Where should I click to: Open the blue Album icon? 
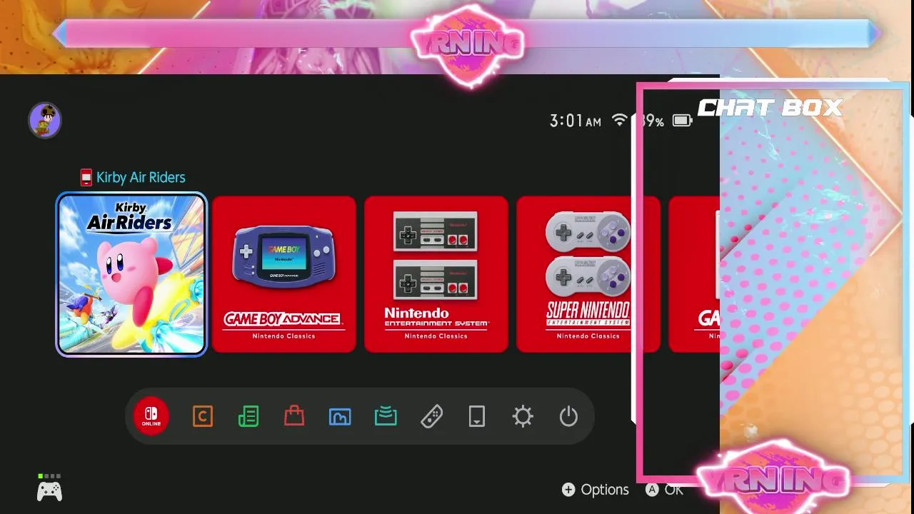[340, 416]
